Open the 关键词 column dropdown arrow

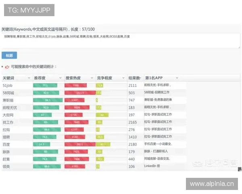coord(29,78)
